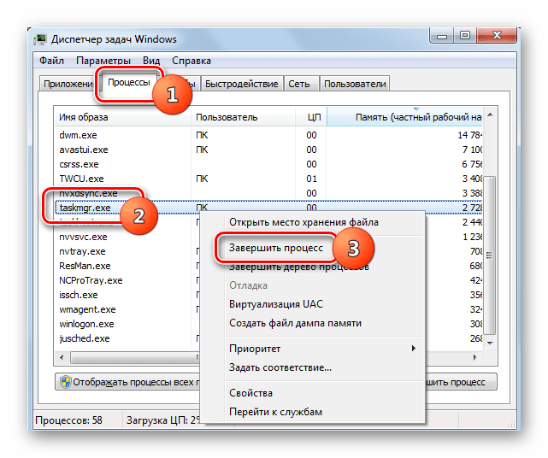Open the Файл menu
Viewport: 548px width, 458px height.
(51, 61)
